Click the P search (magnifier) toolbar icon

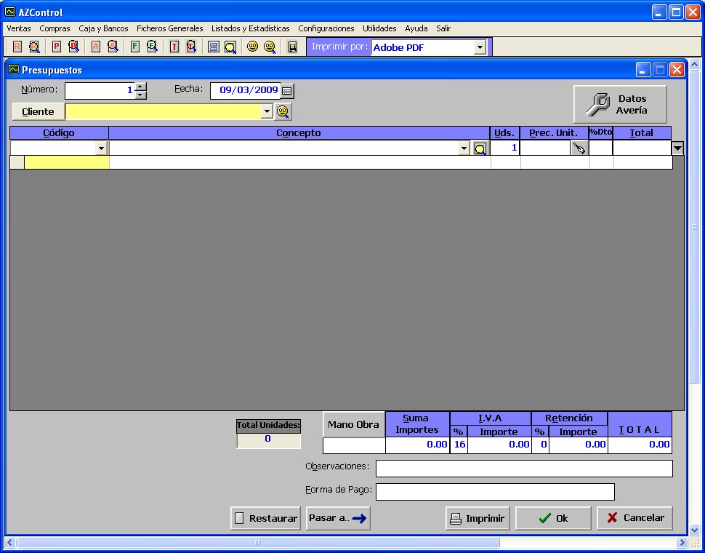pos(73,47)
